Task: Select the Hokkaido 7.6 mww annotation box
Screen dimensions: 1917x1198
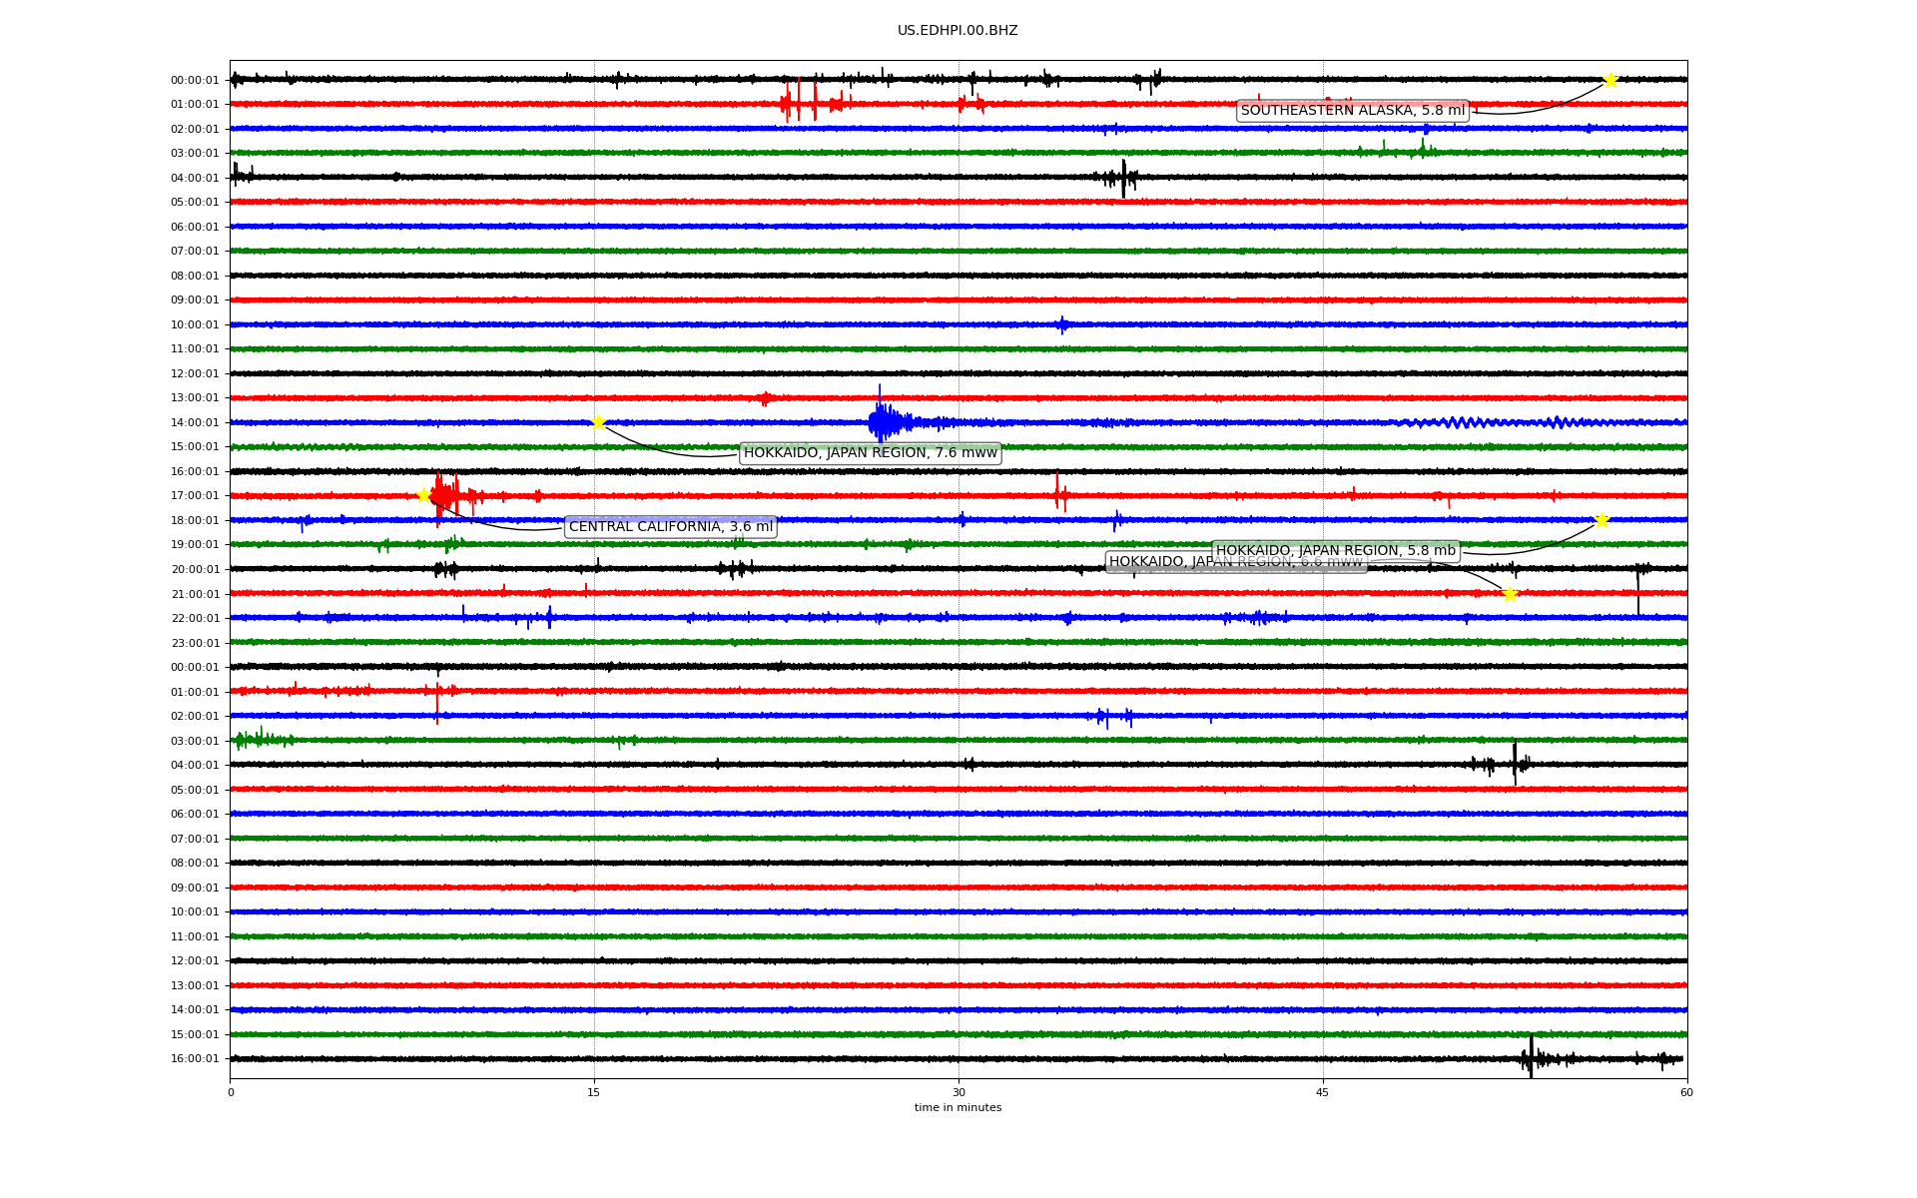Action: point(870,453)
